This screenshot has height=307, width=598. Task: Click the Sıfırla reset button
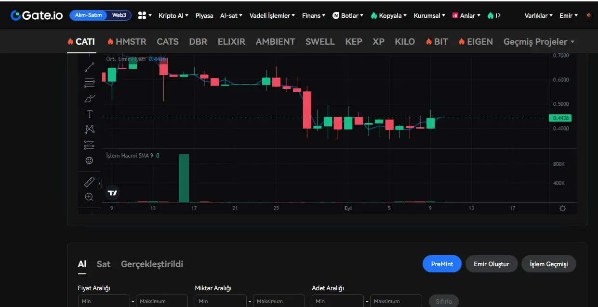[x=444, y=301]
